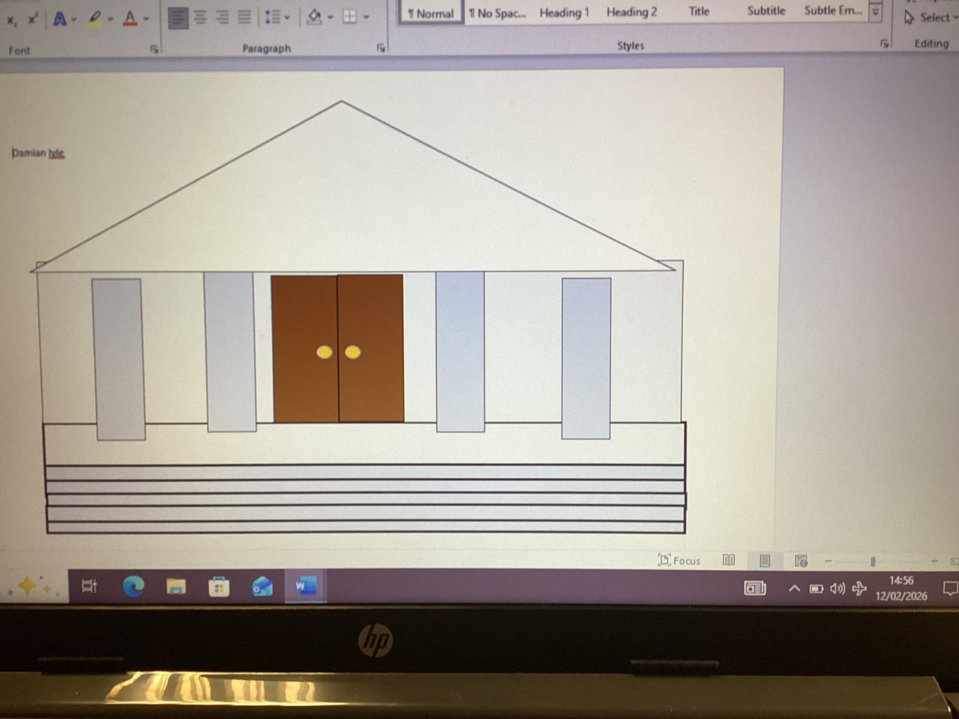This screenshot has width=959, height=719.
Task: Center align the paragraph
Action: click(x=200, y=17)
